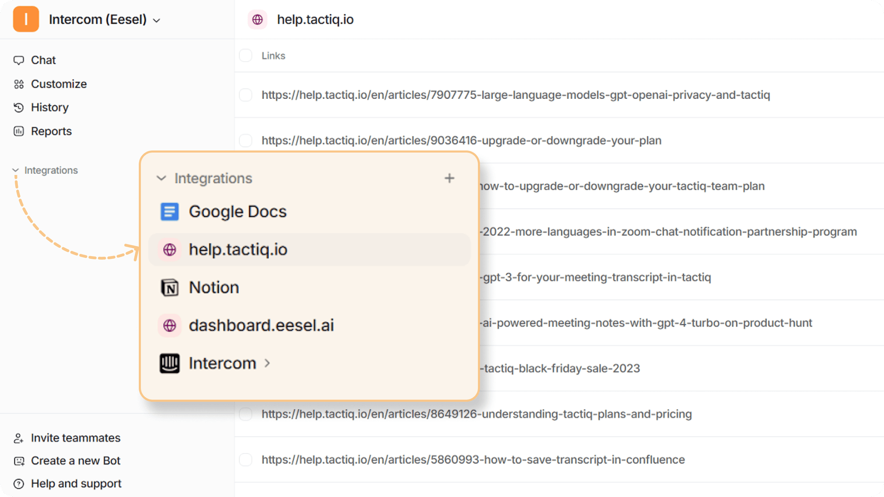Click the orange Intercom (Eesel) bot avatar
Viewport: 884px width, 497px height.
point(26,19)
